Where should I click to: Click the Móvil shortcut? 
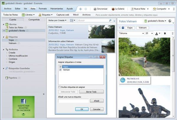(x=76, y=15)
